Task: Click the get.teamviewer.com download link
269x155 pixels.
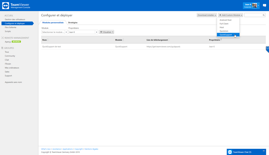Action: click(163, 47)
